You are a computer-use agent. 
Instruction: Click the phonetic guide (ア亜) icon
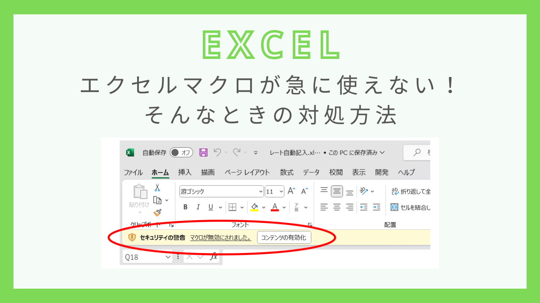[x=297, y=207]
